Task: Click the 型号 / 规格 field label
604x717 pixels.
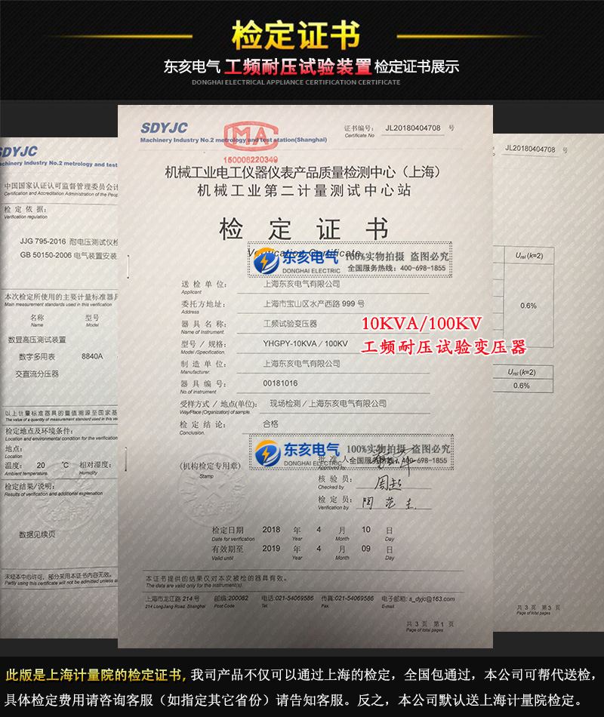Action: point(204,344)
